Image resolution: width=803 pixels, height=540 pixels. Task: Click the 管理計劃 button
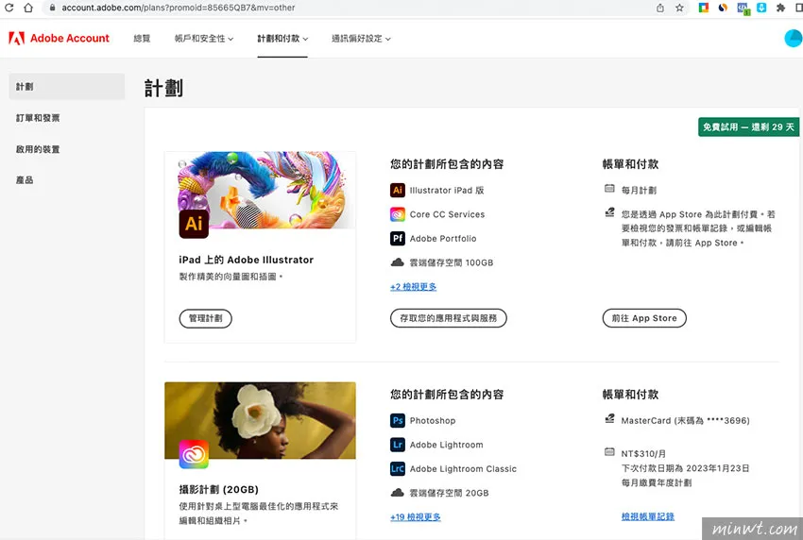click(x=205, y=318)
